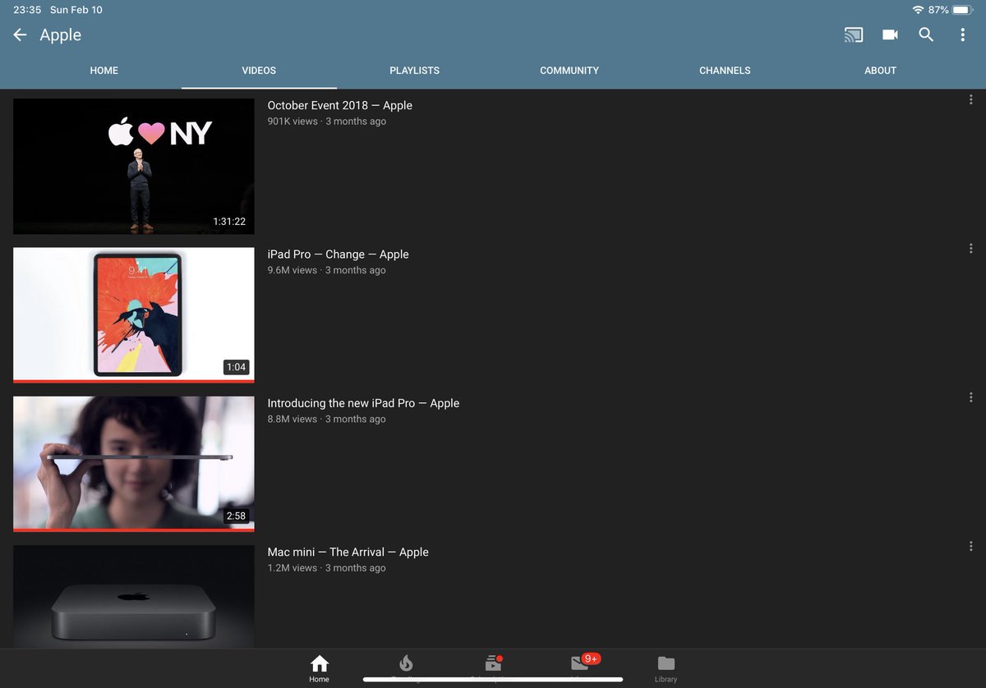Open options menu for Mac mini The Arrival
This screenshot has width=986, height=688.
(x=971, y=546)
